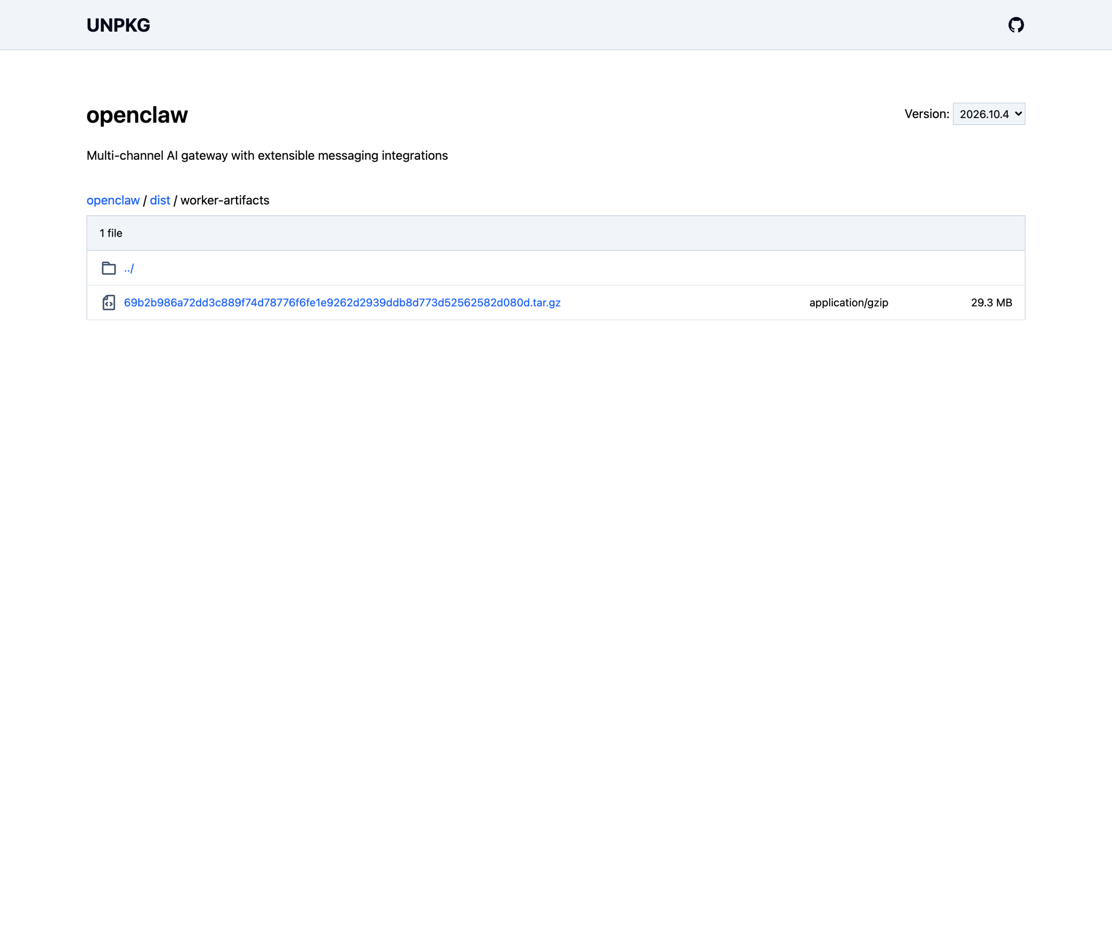The image size is (1112, 926).
Task: Navigate up via the ../ link
Action: (x=129, y=268)
